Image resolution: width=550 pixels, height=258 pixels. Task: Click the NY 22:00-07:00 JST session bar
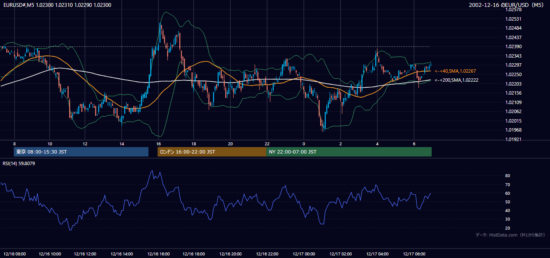[349, 152]
